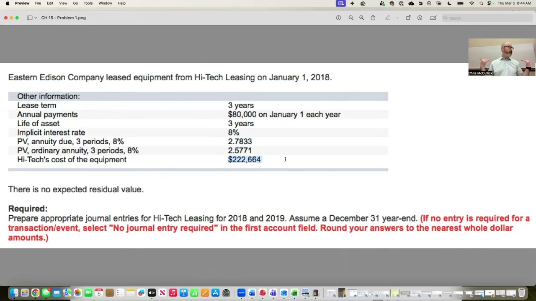Expand the highlight color dropdown arrow

pos(397,18)
